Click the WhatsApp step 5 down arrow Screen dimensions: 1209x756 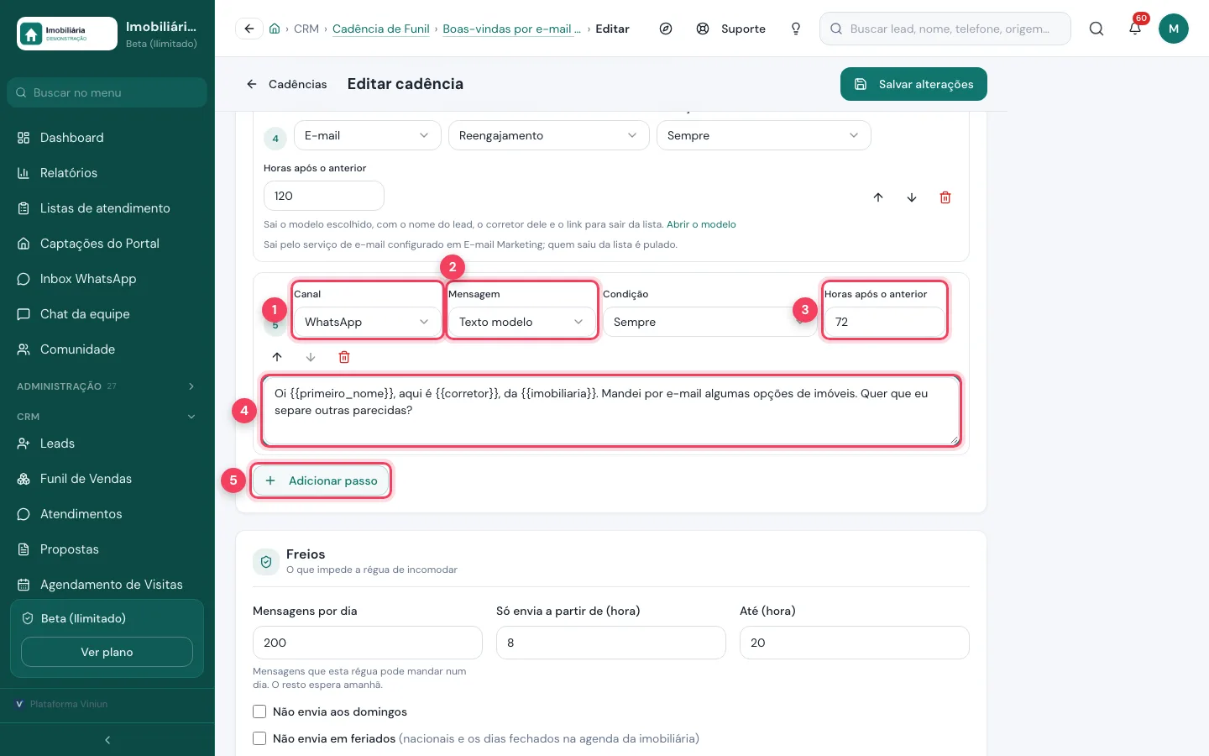pyautogui.click(x=311, y=357)
